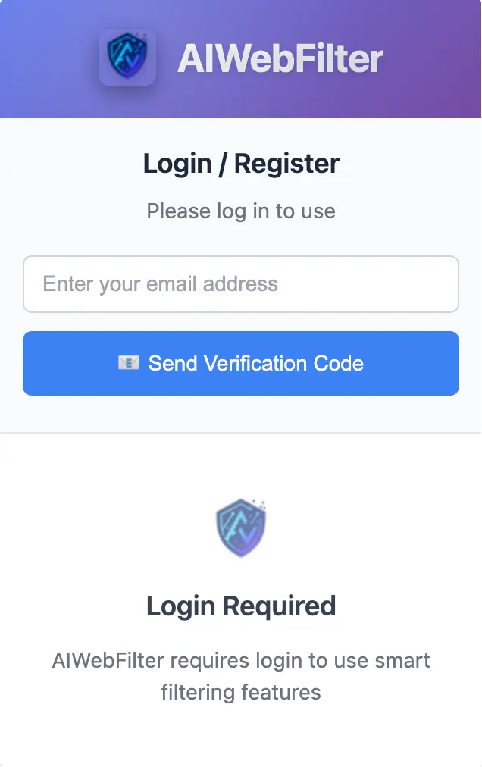Click the divider line below the login form
This screenshot has height=767, width=482.
241,433
